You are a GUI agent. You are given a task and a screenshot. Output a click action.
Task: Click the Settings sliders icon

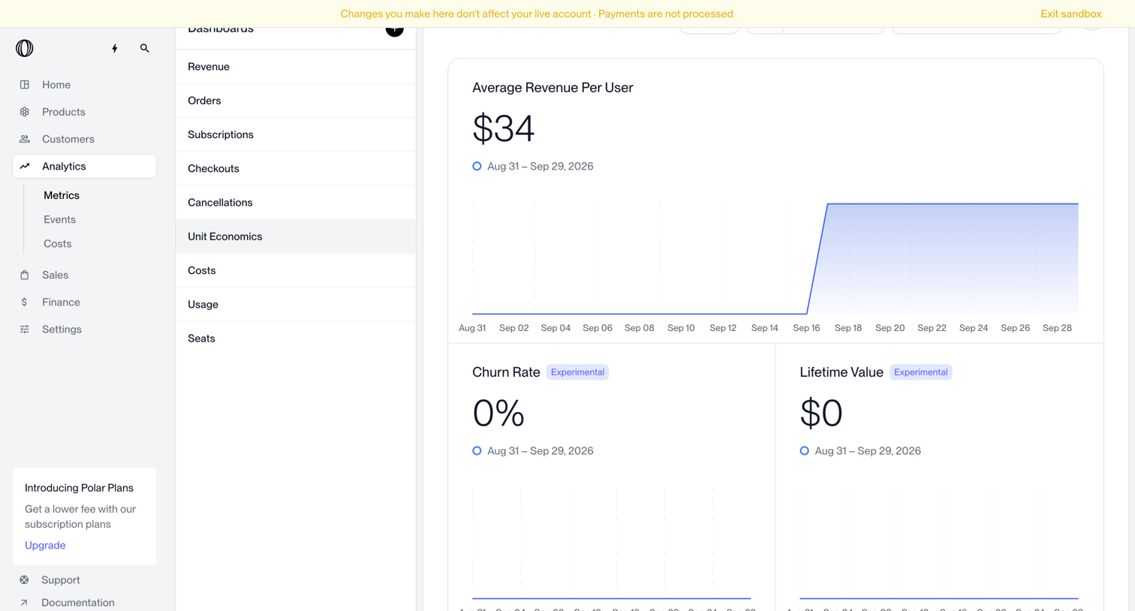pyautogui.click(x=25, y=329)
